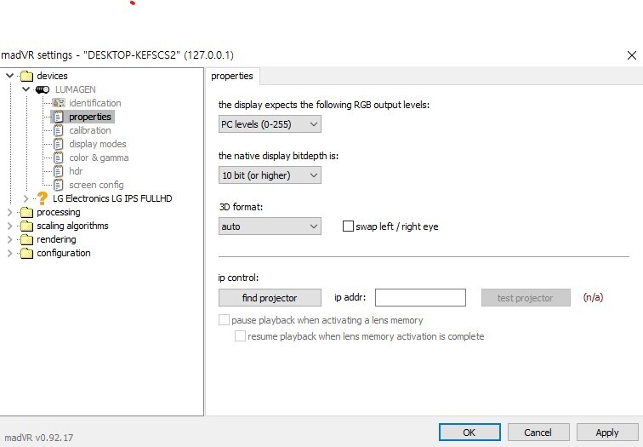Click the configuration folder icon

coord(26,253)
